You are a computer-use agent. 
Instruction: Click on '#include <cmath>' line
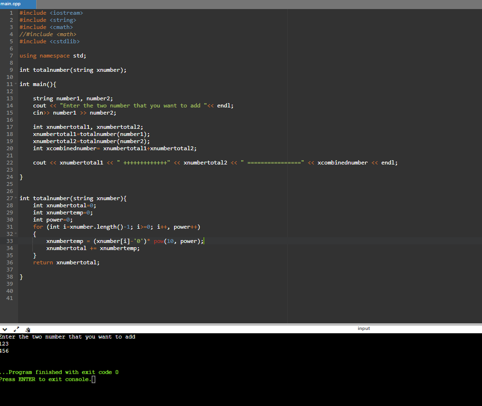(x=46, y=27)
